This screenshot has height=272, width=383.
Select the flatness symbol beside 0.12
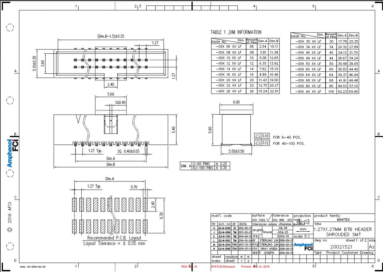pos(258,143)
